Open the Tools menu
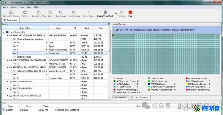This screenshot has height=115, width=223. tap(22, 7)
